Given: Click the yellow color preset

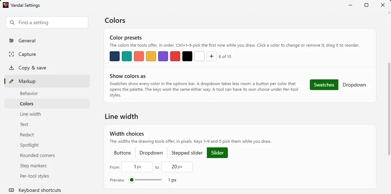Looking at the screenshot, I should pos(151,56).
